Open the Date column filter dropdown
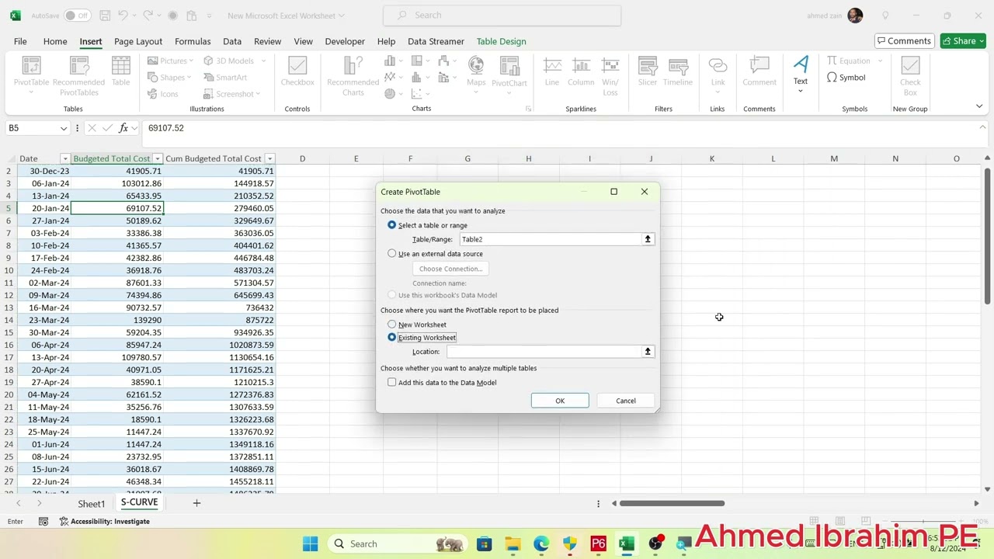 (x=65, y=158)
